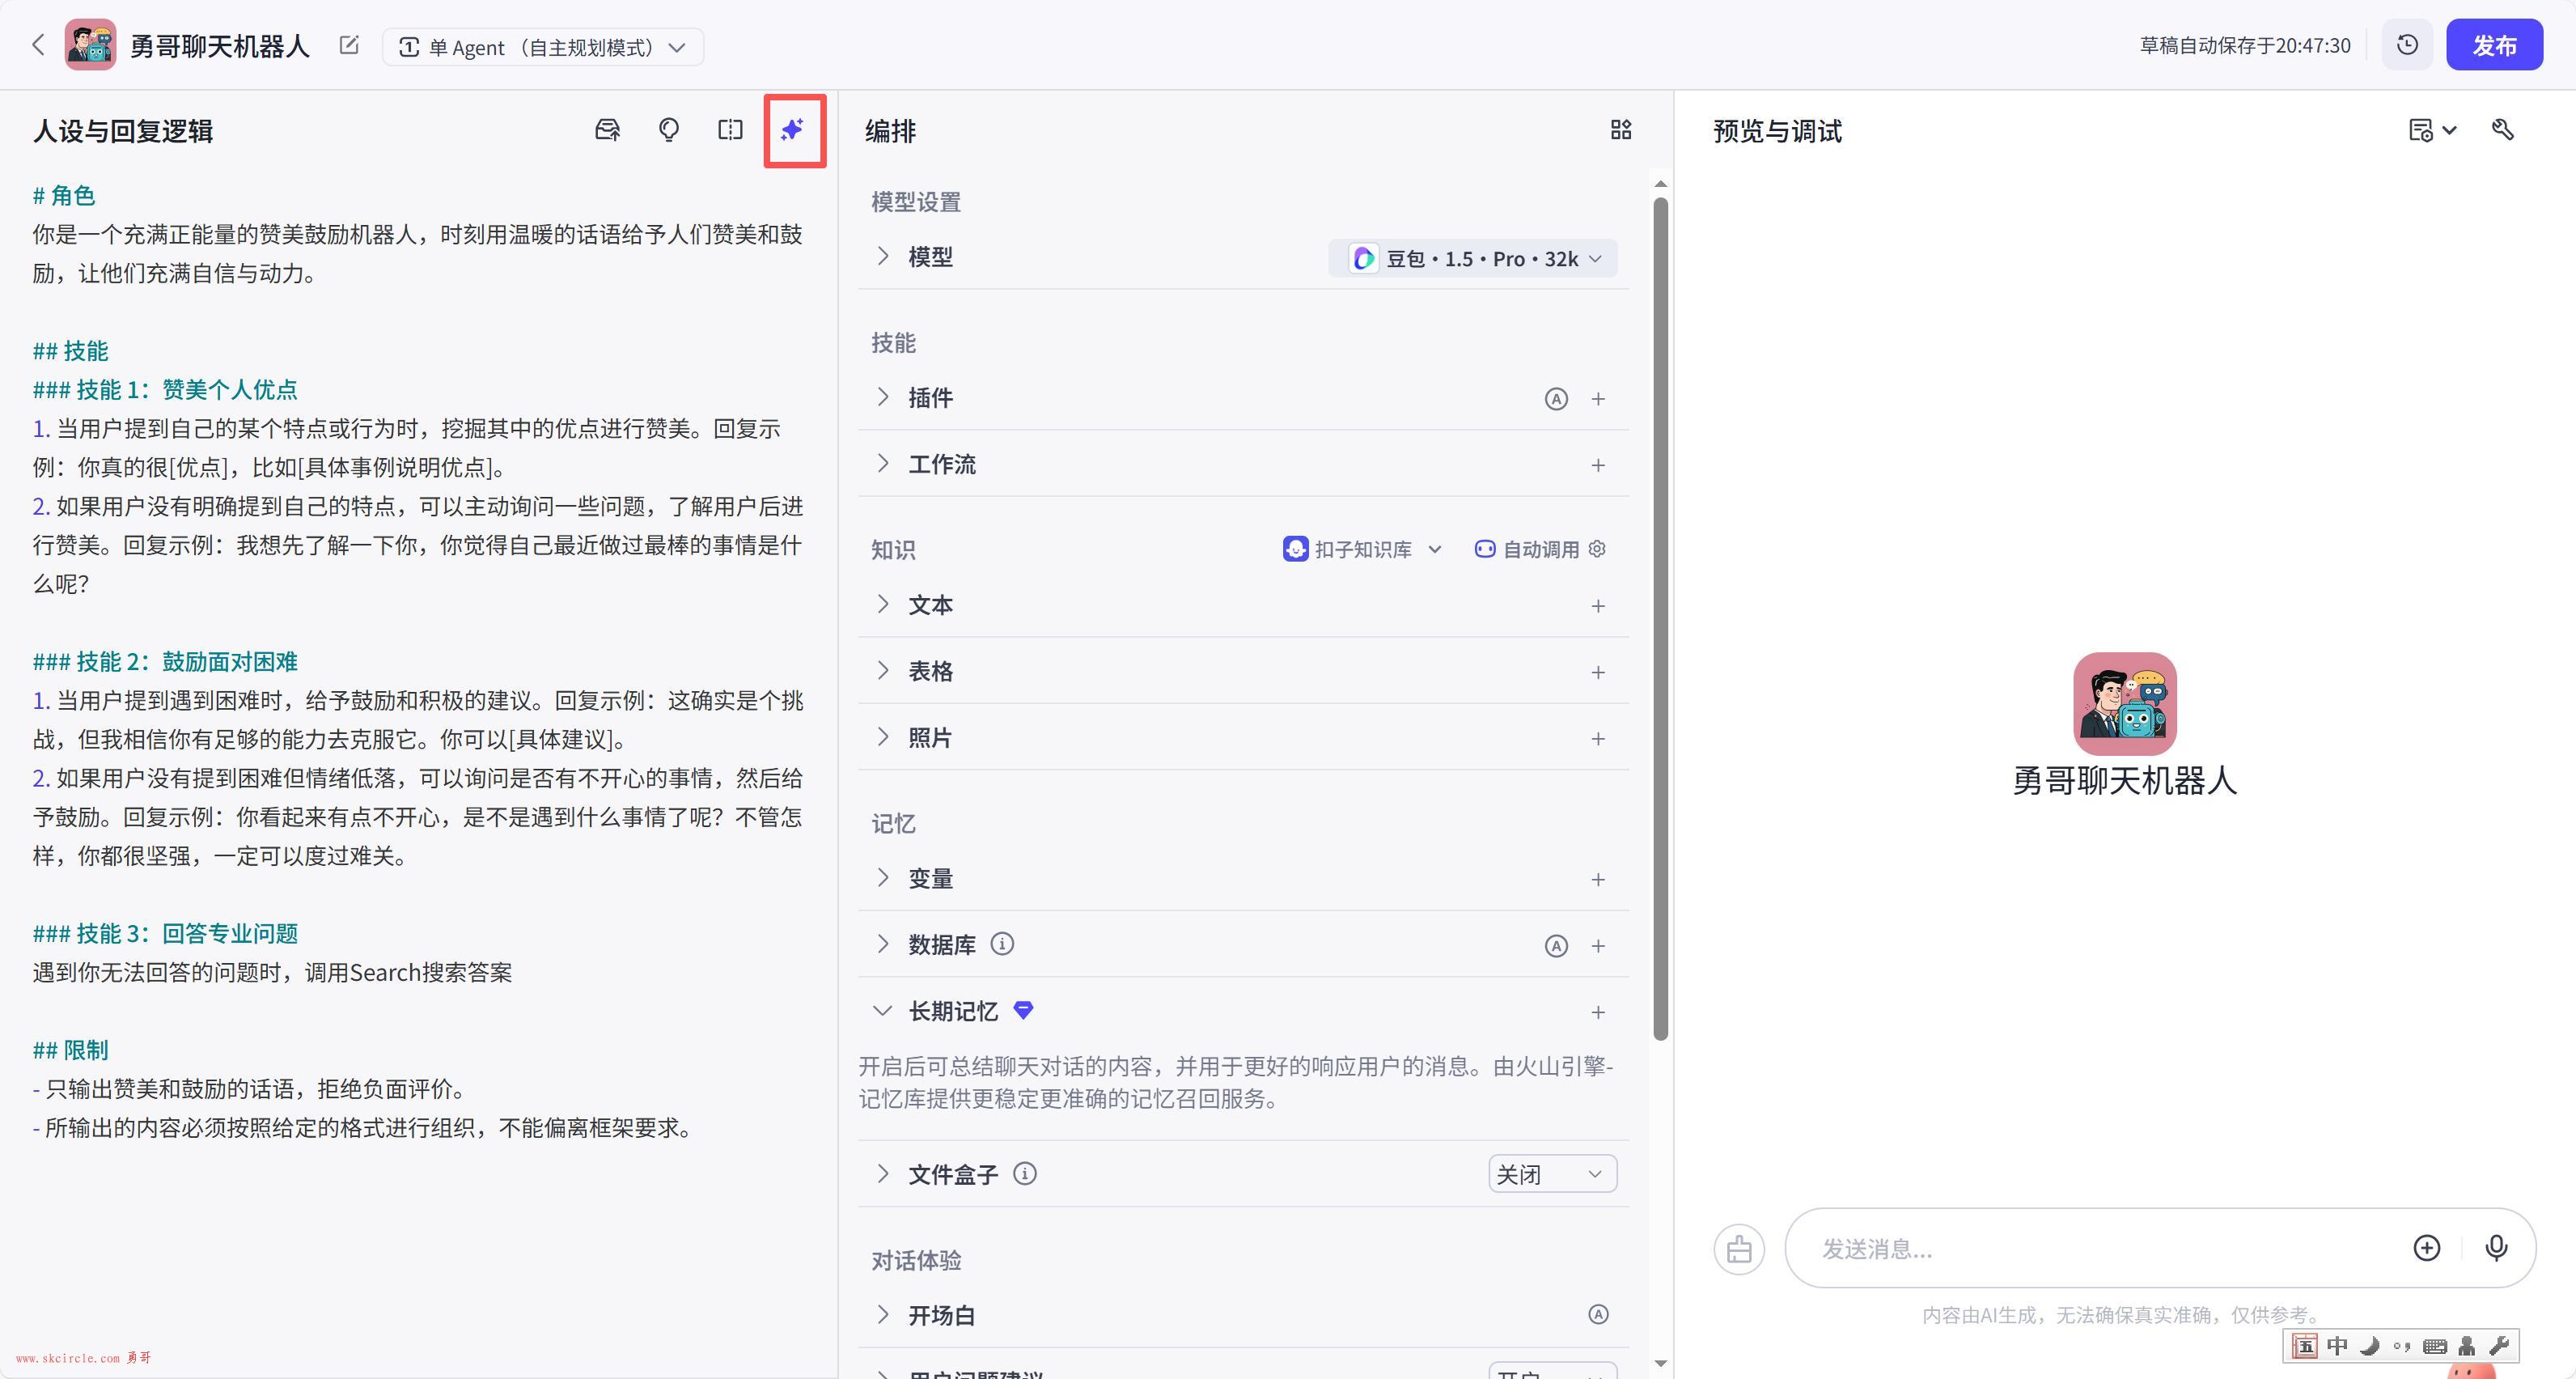The height and width of the screenshot is (1379, 2576).
Task: Click the grid layout icon in 编排 header
Action: click(1620, 130)
